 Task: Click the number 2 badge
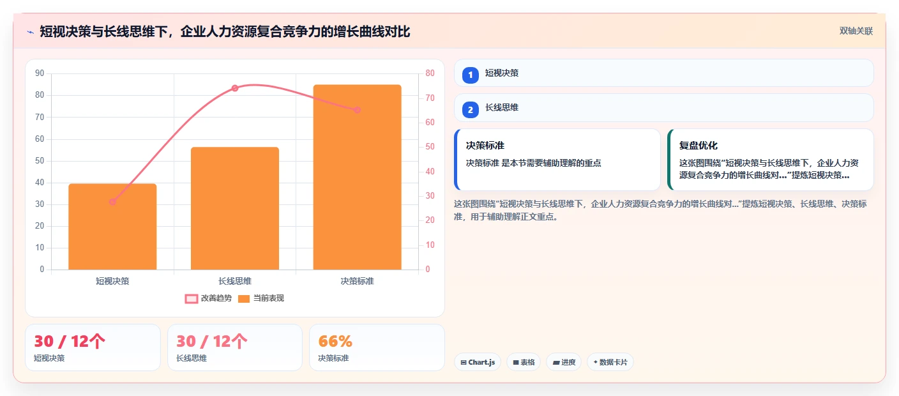tap(471, 110)
